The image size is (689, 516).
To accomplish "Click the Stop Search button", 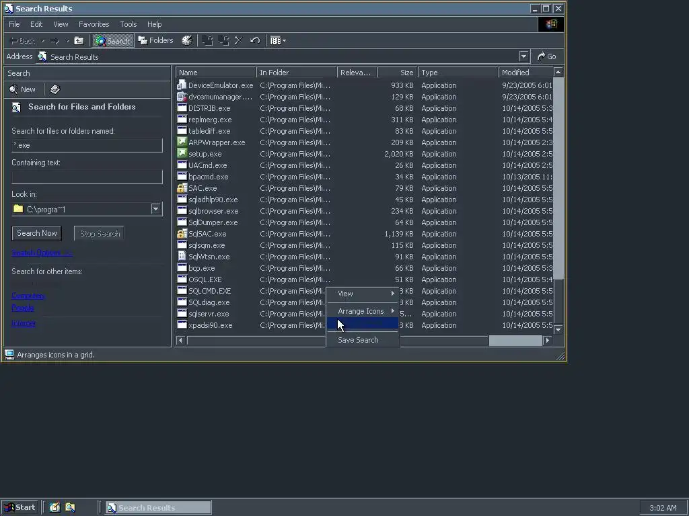I will [x=100, y=233].
